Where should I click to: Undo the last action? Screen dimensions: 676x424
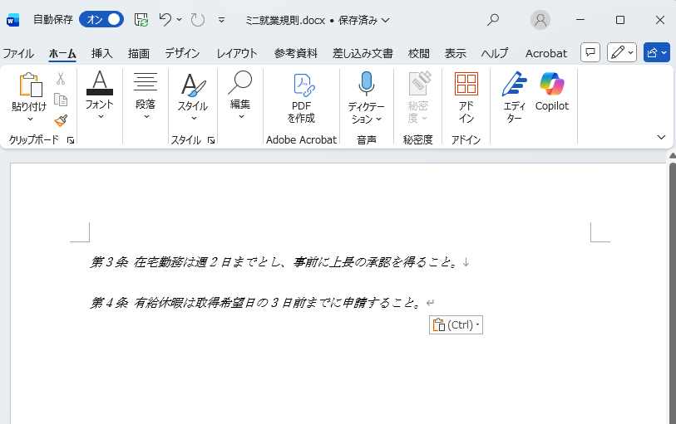click(x=165, y=19)
